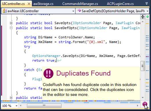Click the green code status indicator
This screenshot has width=151, height=111.
(x=148, y=17)
